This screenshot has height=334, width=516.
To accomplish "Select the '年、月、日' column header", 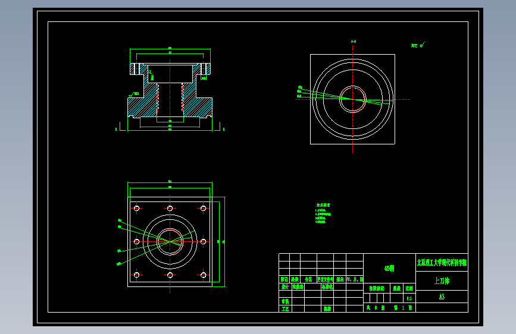I will click(x=355, y=279).
